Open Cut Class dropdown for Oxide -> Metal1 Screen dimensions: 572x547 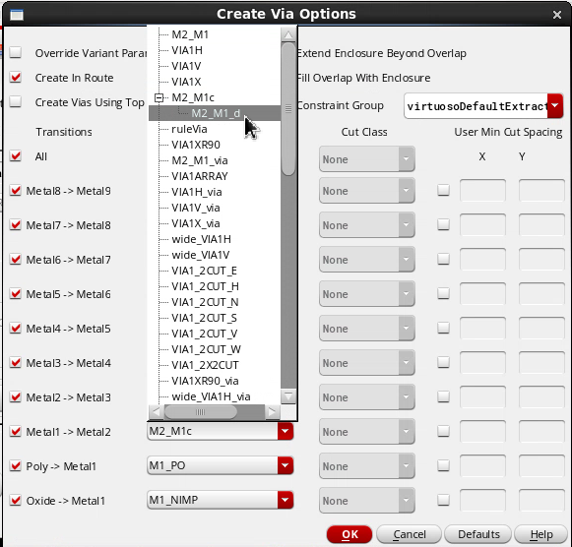point(367,501)
